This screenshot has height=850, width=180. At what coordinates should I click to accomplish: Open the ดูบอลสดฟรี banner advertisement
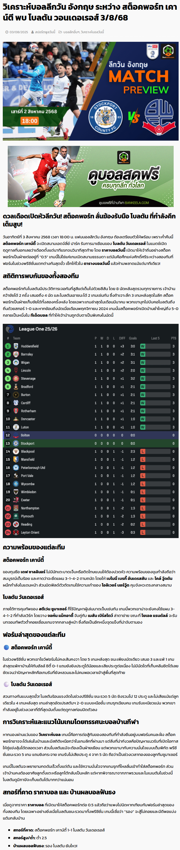[x=91, y=177]
